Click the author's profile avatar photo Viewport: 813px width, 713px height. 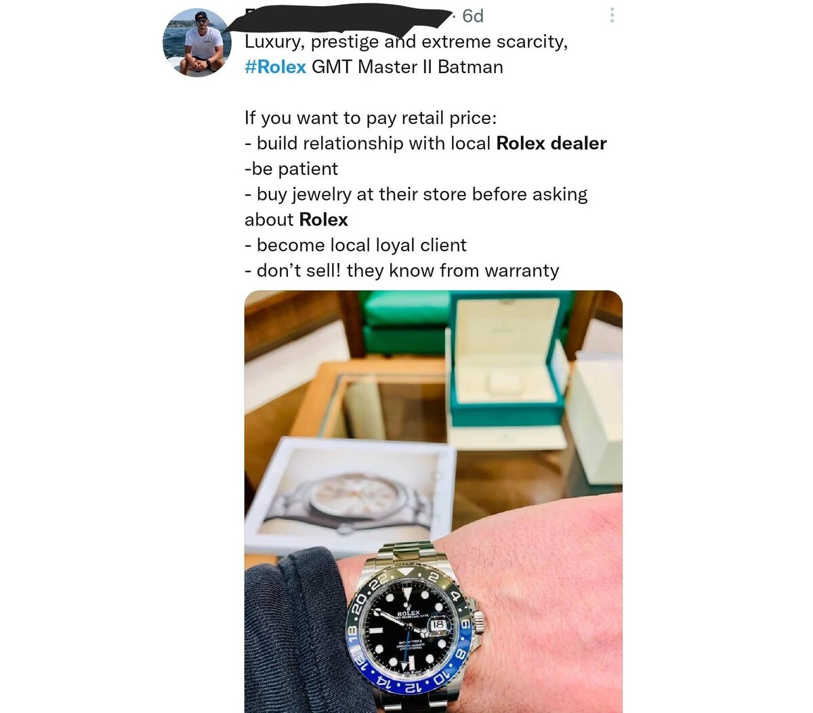point(197,43)
